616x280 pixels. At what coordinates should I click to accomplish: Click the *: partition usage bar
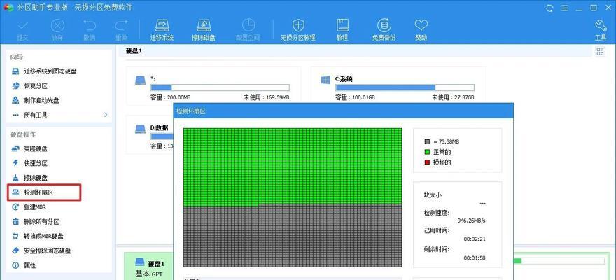[220, 87]
